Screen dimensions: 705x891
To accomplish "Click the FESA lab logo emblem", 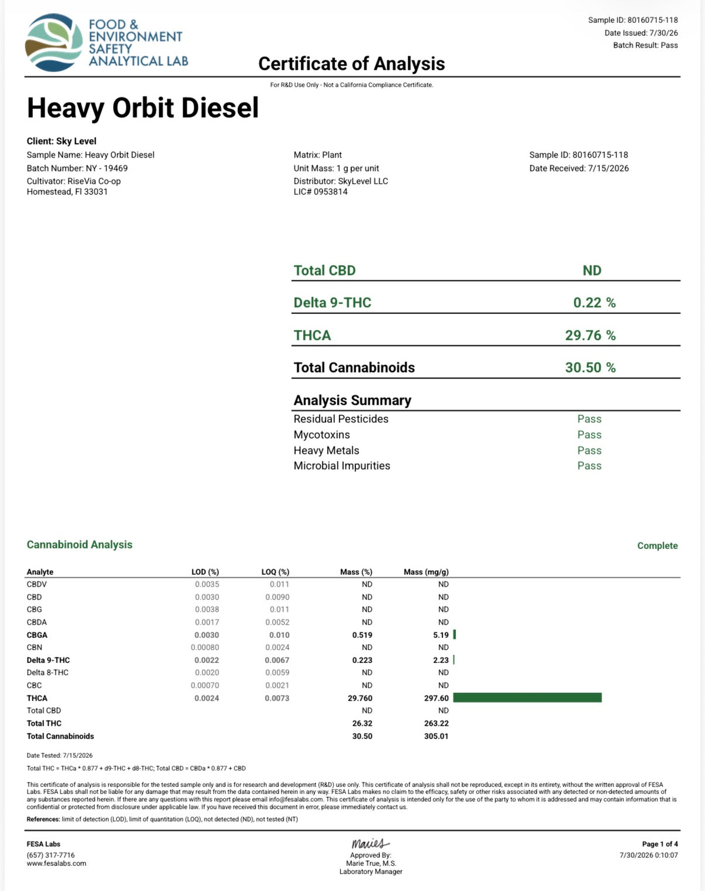I will coord(54,43).
